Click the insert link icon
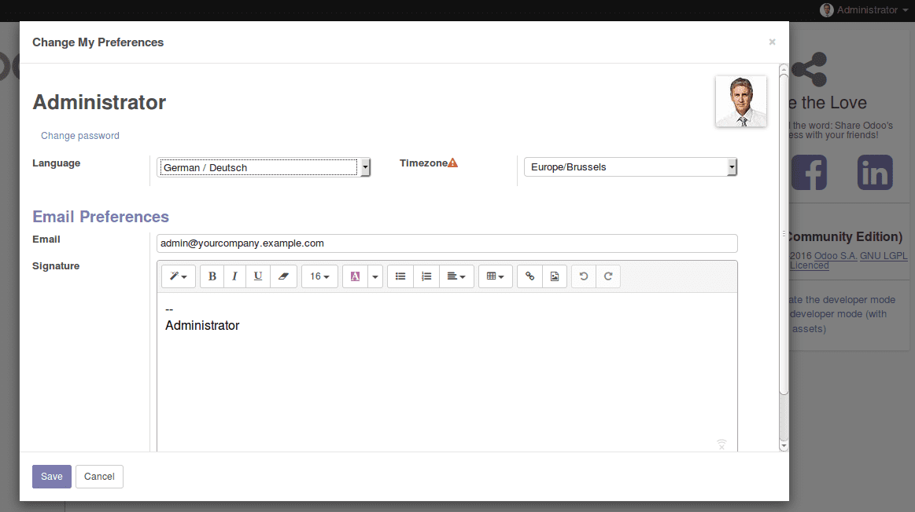This screenshot has width=915, height=512. point(529,276)
